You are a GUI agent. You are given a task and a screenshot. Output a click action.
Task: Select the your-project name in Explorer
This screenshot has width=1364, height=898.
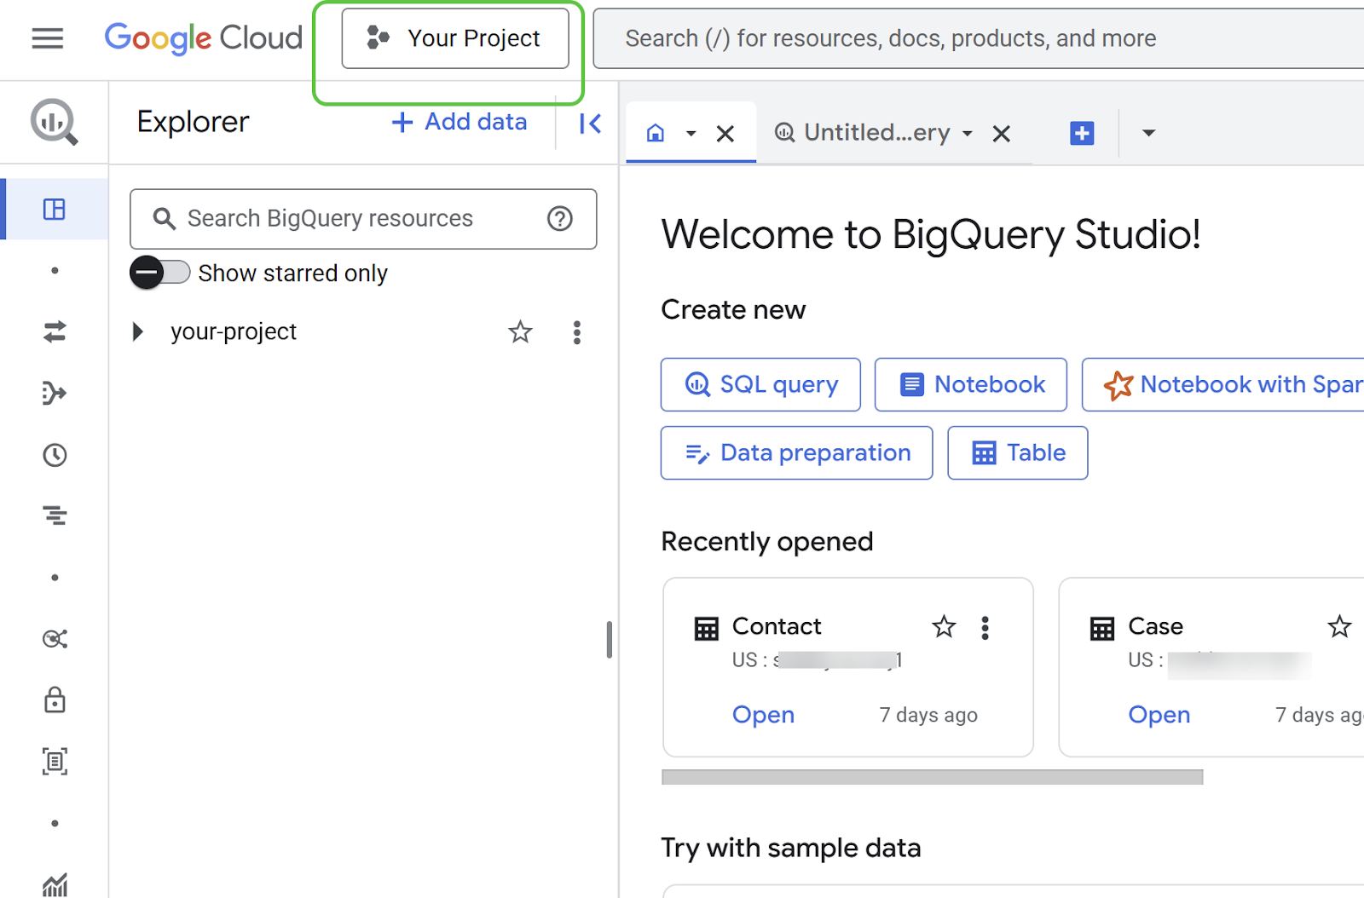(234, 331)
